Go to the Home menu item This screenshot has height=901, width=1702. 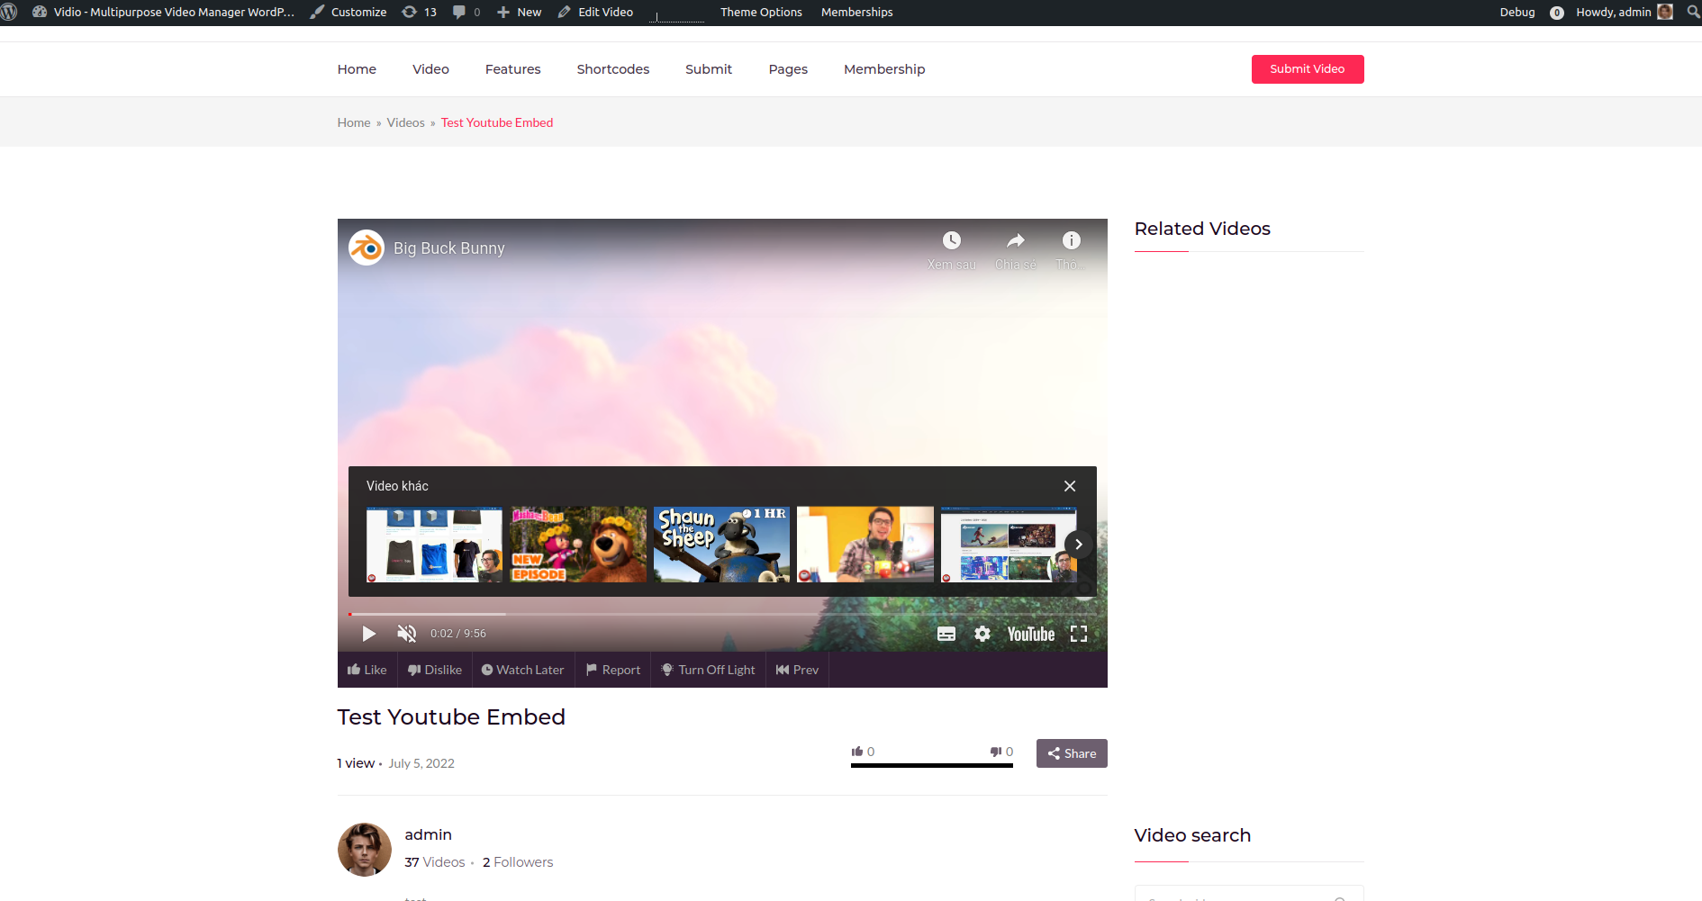pyautogui.click(x=357, y=69)
